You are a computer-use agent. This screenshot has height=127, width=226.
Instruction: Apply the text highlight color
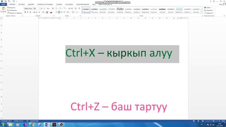click(x=47, y=12)
